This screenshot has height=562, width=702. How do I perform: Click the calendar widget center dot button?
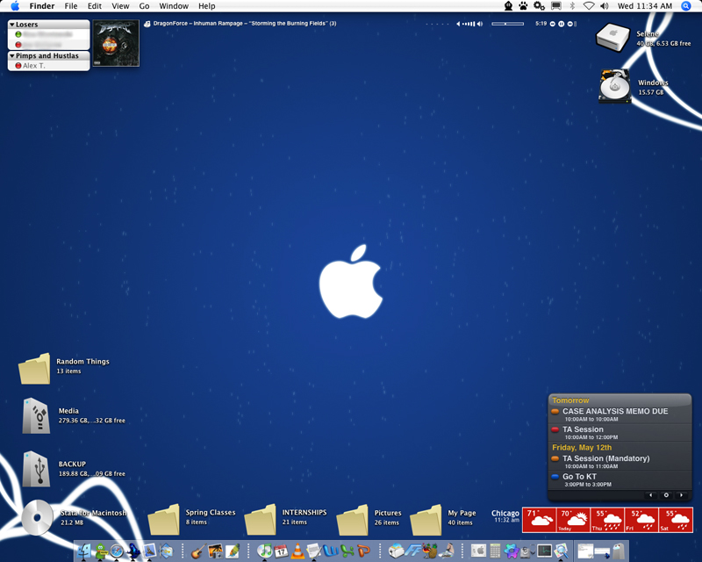coord(666,495)
